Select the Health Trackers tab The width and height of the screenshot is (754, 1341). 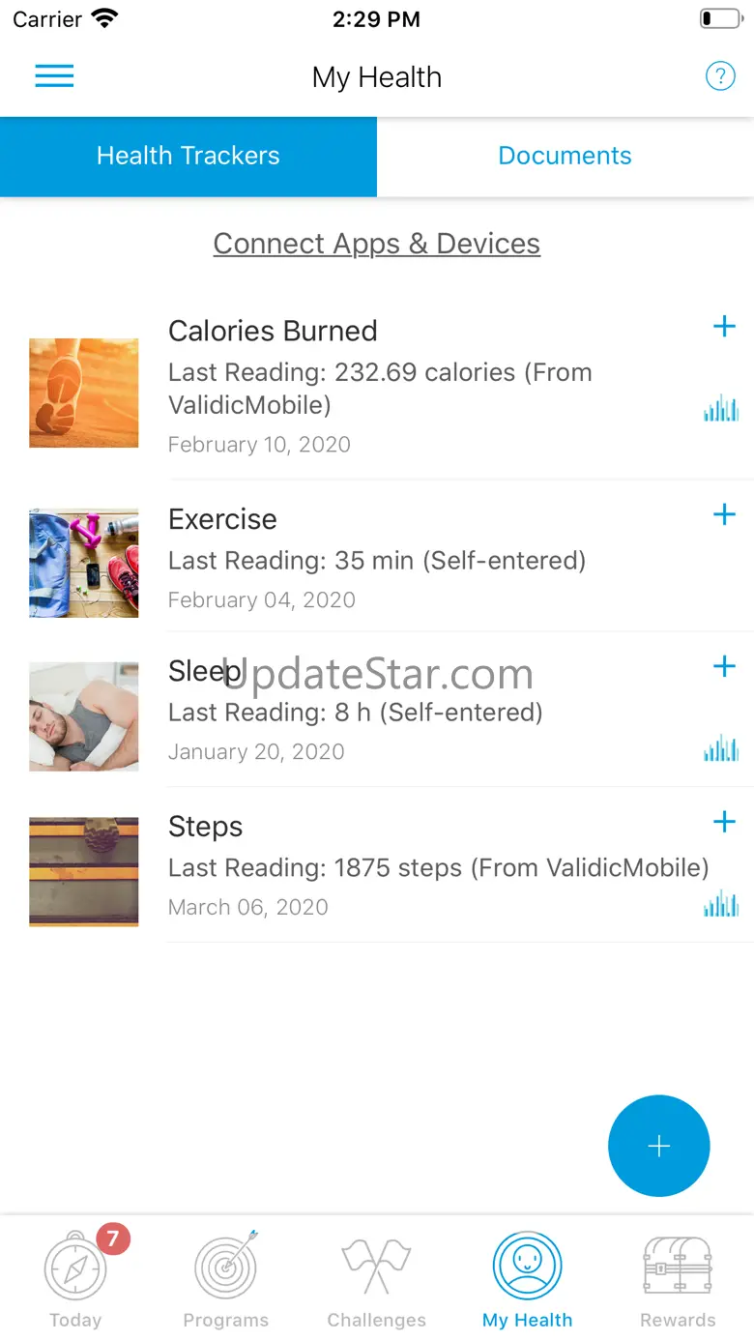click(x=188, y=157)
